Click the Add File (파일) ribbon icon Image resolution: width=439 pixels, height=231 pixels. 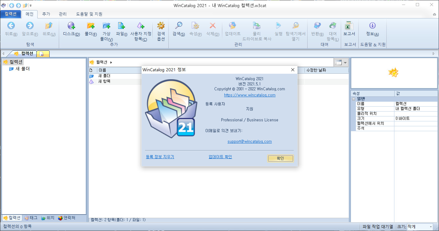click(x=122, y=26)
